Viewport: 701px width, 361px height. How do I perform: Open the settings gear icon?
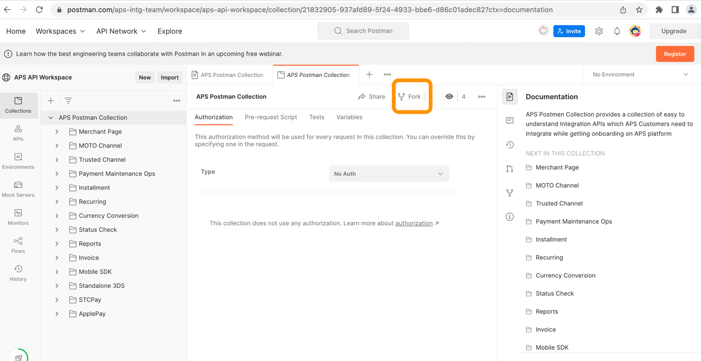(599, 32)
